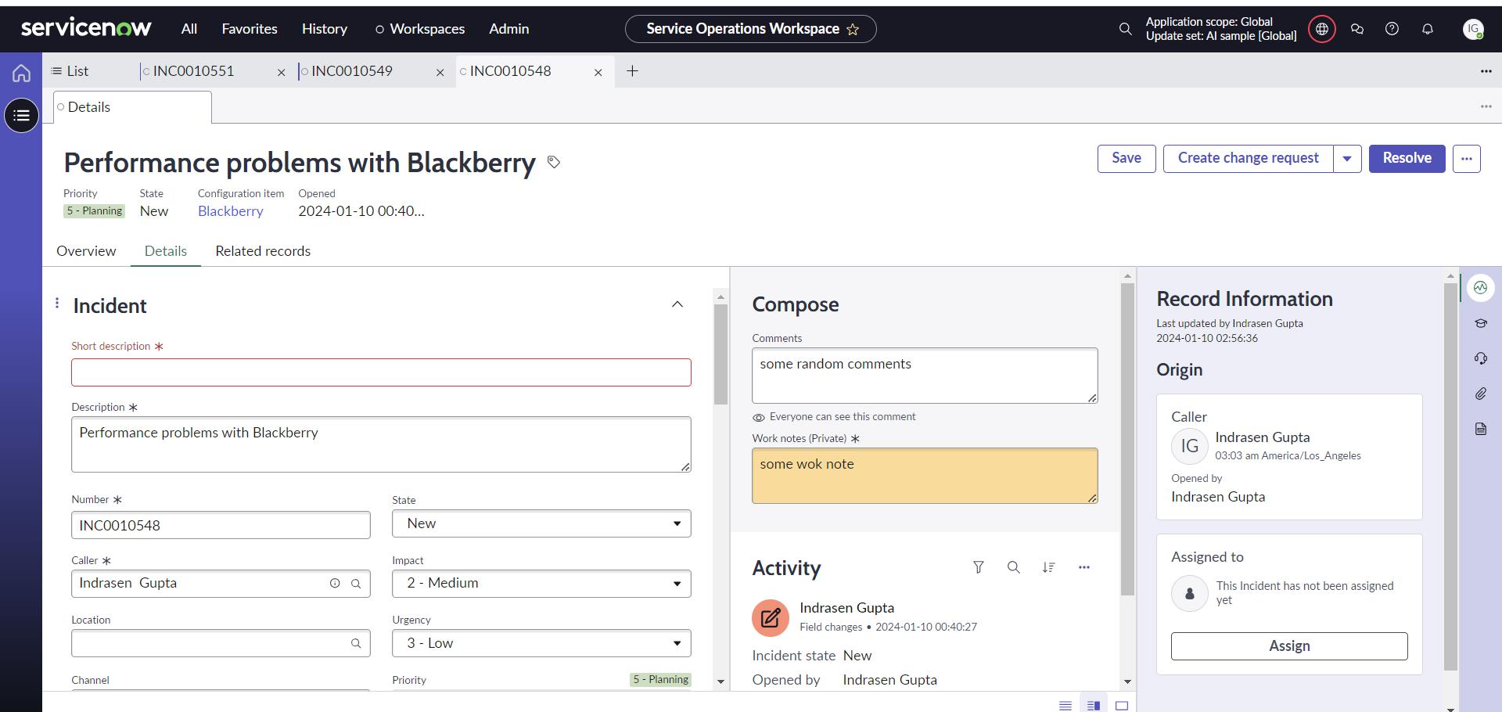This screenshot has height=712, width=1502.
Task: Click Caller field info icon
Action: click(335, 583)
